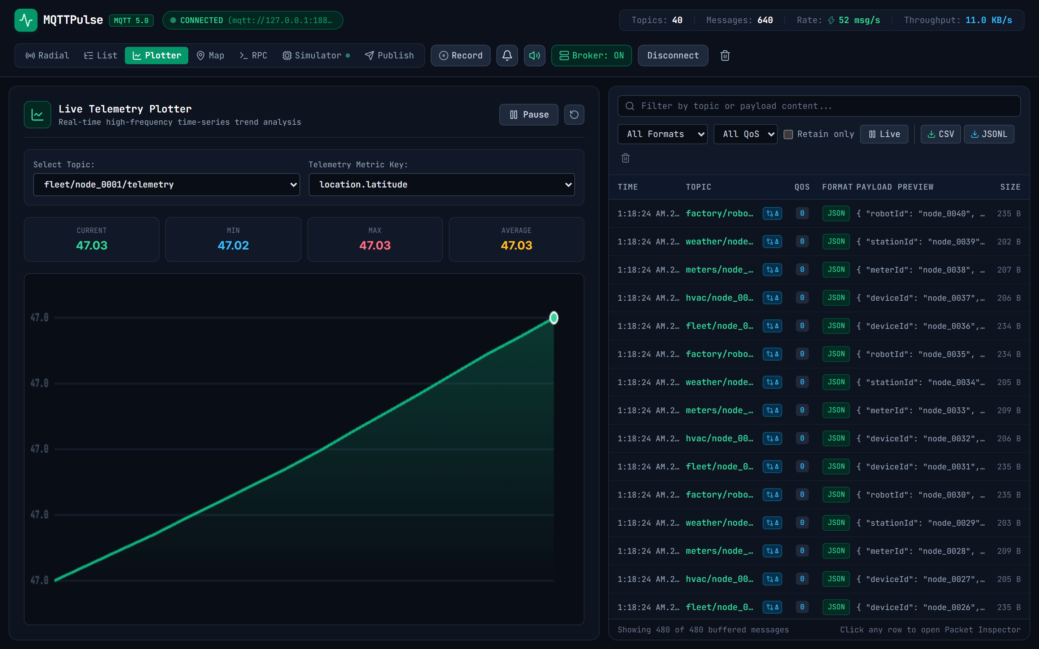The width and height of the screenshot is (1039, 649).
Task: Click the Disconnect button
Action: pyautogui.click(x=673, y=56)
